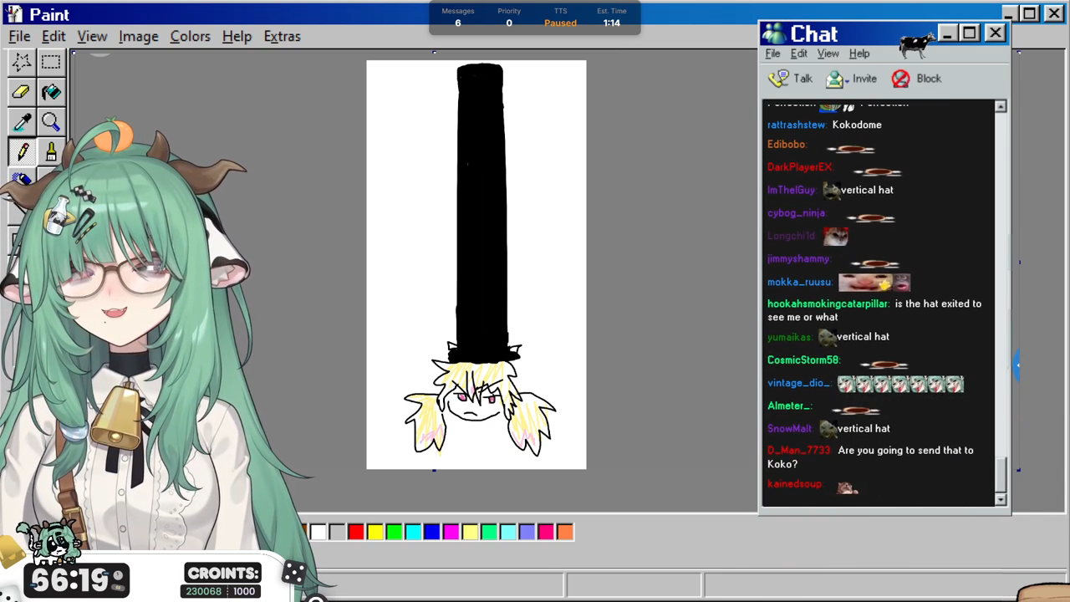
Task: Click the Paint app icon in title bar
Action: [15, 14]
